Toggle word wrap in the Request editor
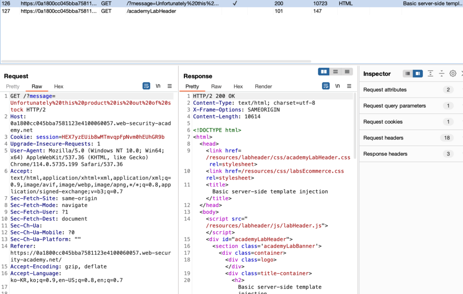The width and height of the screenshot is (463, 294). pos(146,86)
